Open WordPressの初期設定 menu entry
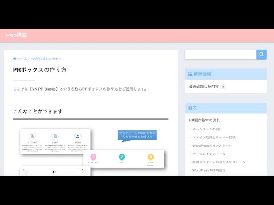The image size is (274, 205). point(209,170)
